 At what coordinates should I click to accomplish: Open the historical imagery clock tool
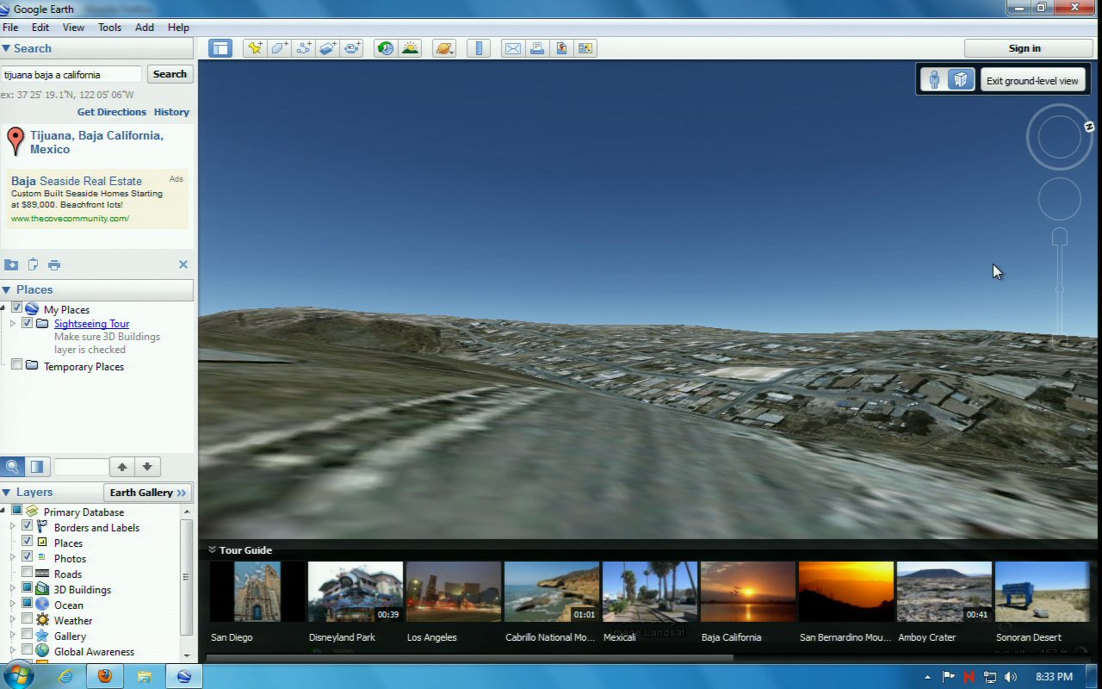pos(386,48)
